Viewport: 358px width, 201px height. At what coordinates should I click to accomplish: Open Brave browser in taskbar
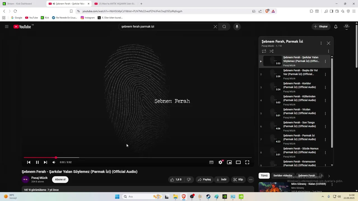pos(184,197)
